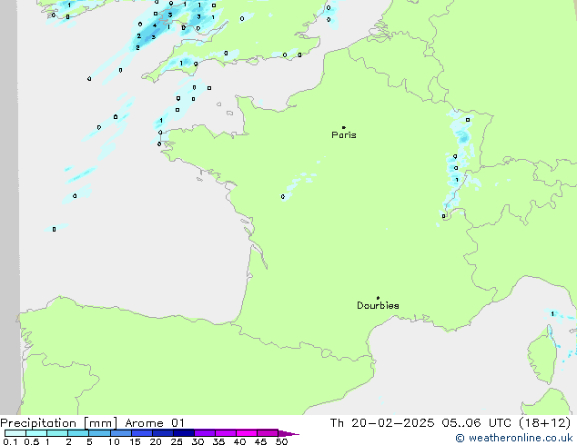Pick the 2–5 mm cyan legend swatch
The height and width of the screenshot is (445, 577).
78,433
